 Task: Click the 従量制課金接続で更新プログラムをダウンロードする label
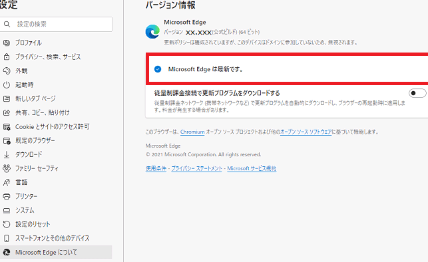(x=217, y=93)
